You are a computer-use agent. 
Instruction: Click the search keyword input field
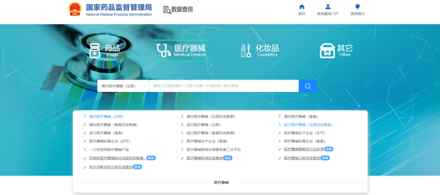(x=224, y=86)
